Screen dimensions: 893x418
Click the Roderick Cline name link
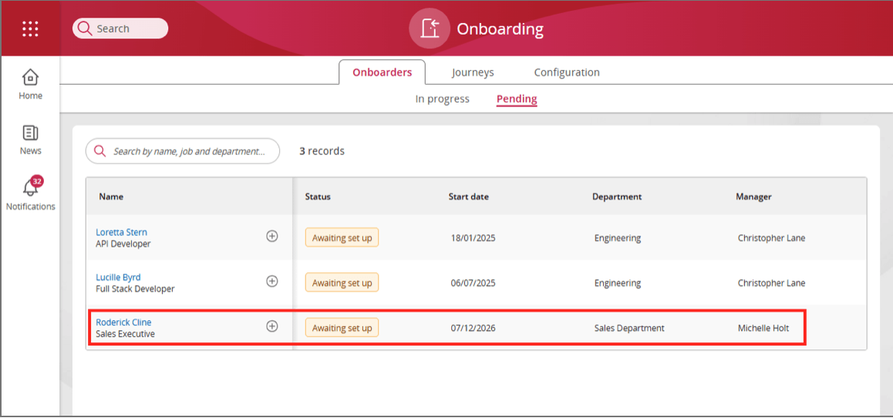123,322
